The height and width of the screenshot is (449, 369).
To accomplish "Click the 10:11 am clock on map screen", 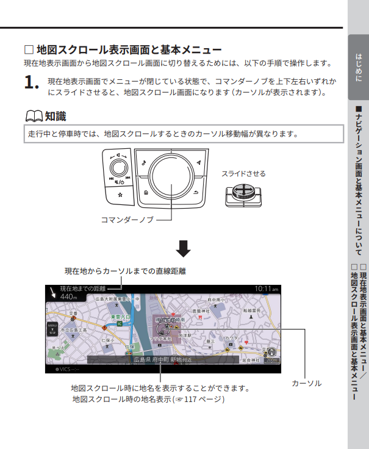I will pos(267,289).
